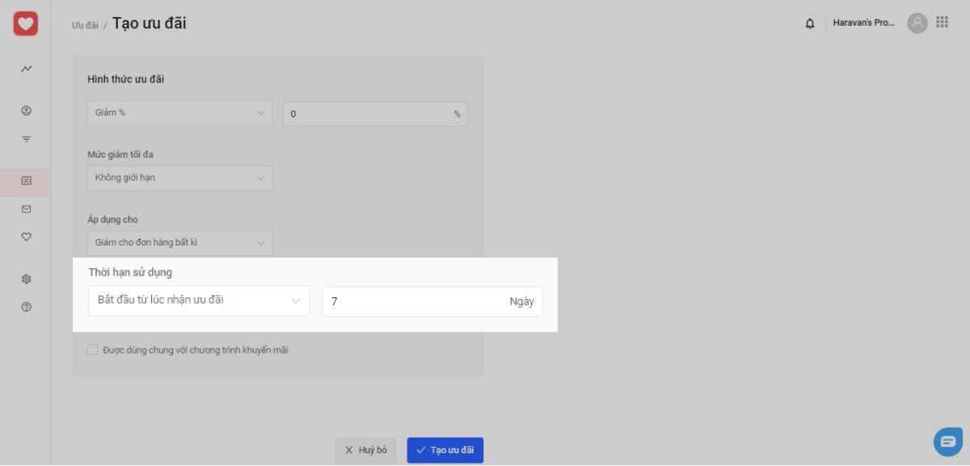Toggle 'Được dùng chung với chương trình khuyến mãi' checkbox
The height and width of the screenshot is (466, 970).
click(x=92, y=350)
